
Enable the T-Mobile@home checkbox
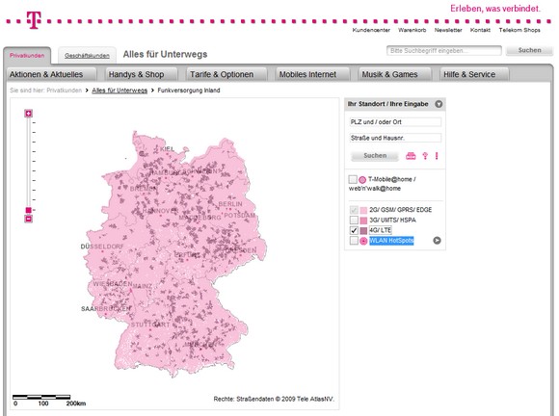click(x=353, y=179)
